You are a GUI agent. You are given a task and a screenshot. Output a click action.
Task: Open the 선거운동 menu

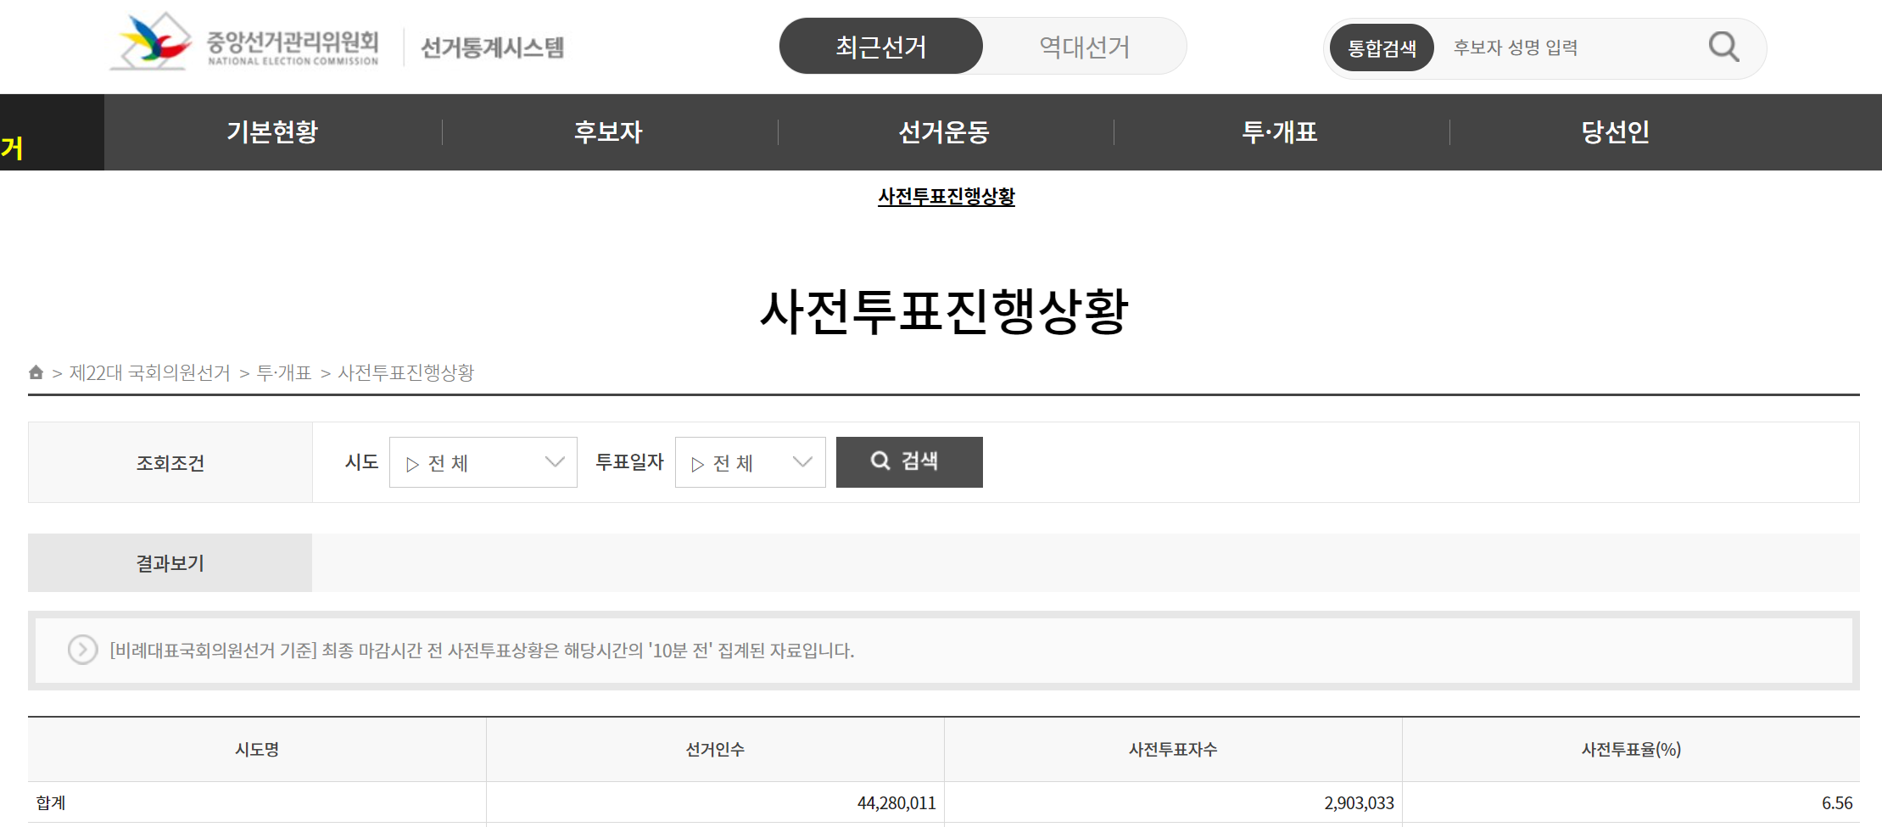click(x=944, y=132)
